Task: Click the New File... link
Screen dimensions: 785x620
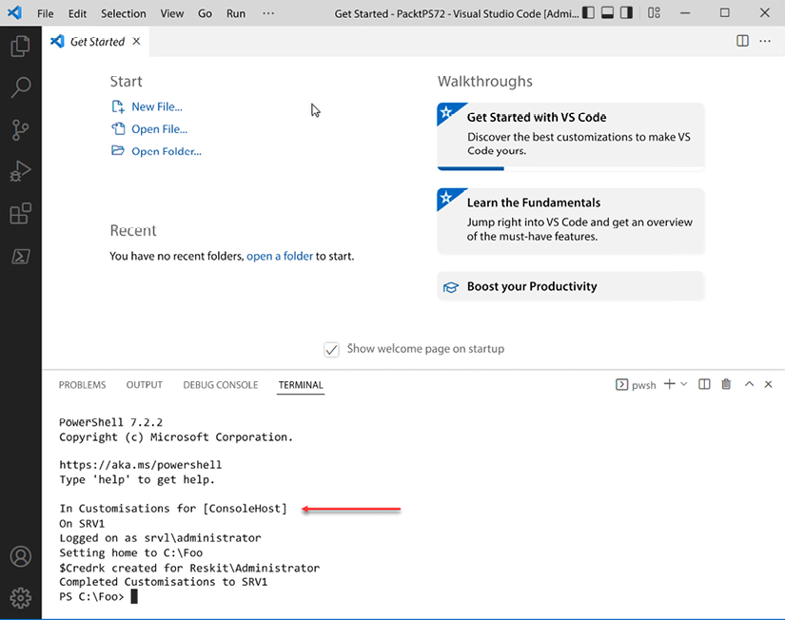Action: (157, 107)
